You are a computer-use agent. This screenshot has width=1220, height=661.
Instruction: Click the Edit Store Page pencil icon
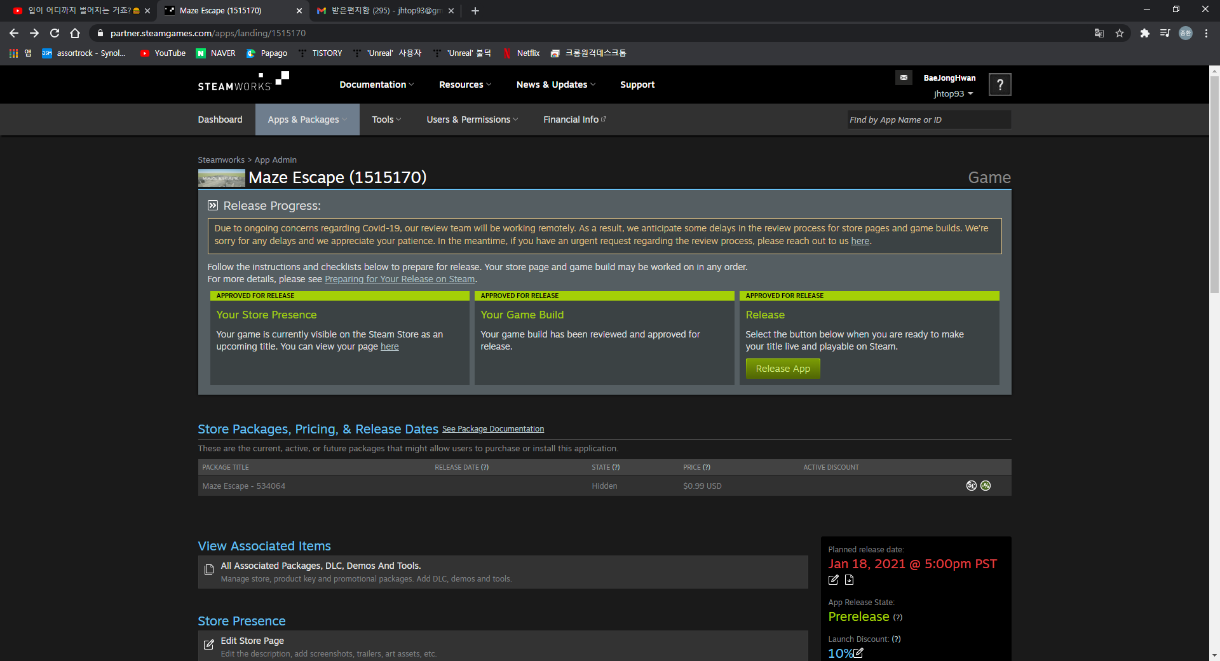(x=209, y=644)
